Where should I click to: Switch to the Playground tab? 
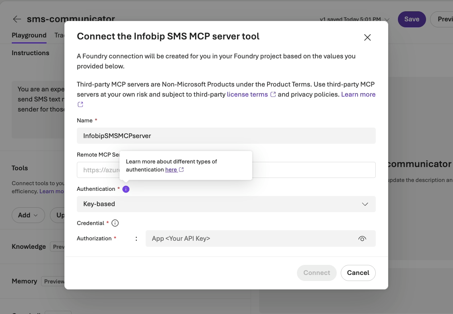tap(29, 35)
